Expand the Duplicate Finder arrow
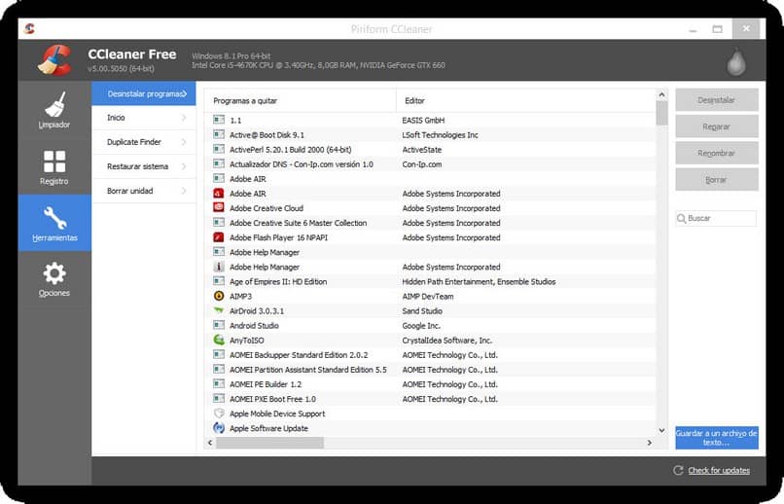The image size is (784, 504). 184,142
